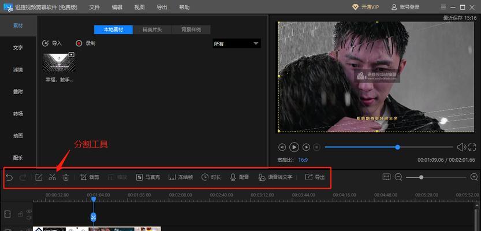Open 滤镜 sidebar panel
This screenshot has height=231, width=481.
(x=18, y=70)
